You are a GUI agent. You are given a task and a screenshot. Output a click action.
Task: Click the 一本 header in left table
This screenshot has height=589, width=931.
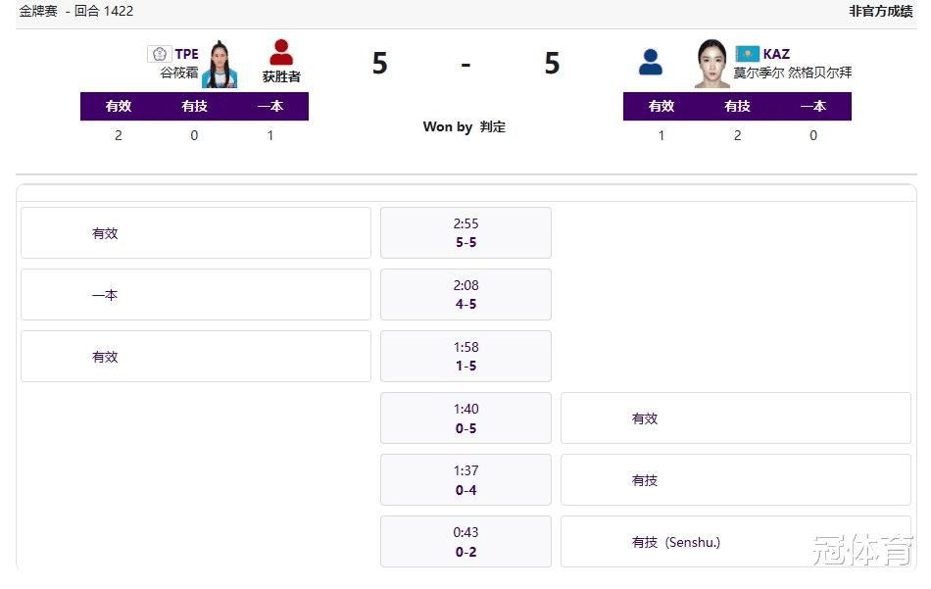point(270,106)
